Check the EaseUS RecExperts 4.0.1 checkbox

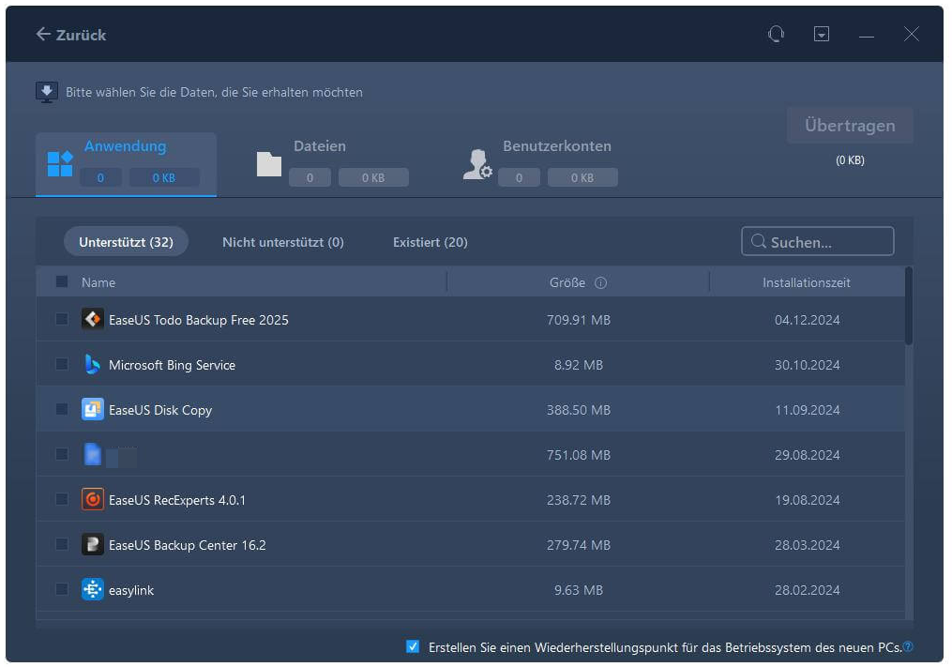tap(62, 499)
